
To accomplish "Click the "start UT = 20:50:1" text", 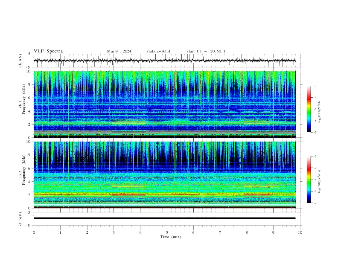I will point(206,51).
